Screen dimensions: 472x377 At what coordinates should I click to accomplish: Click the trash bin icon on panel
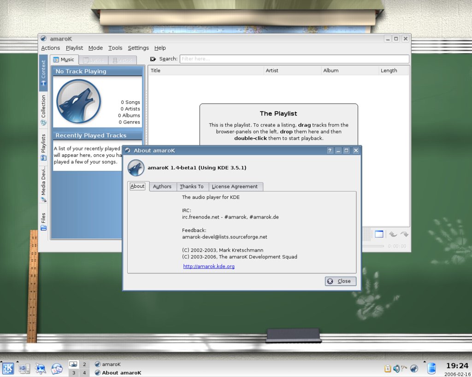pos(431,369)
